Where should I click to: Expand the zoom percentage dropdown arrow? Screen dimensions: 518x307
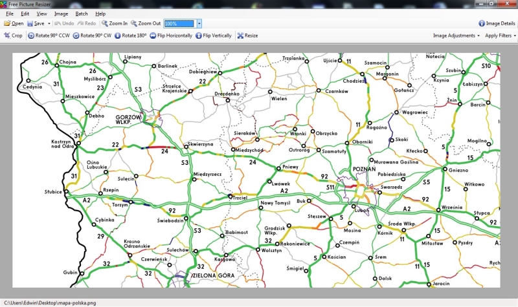[199, 23]
